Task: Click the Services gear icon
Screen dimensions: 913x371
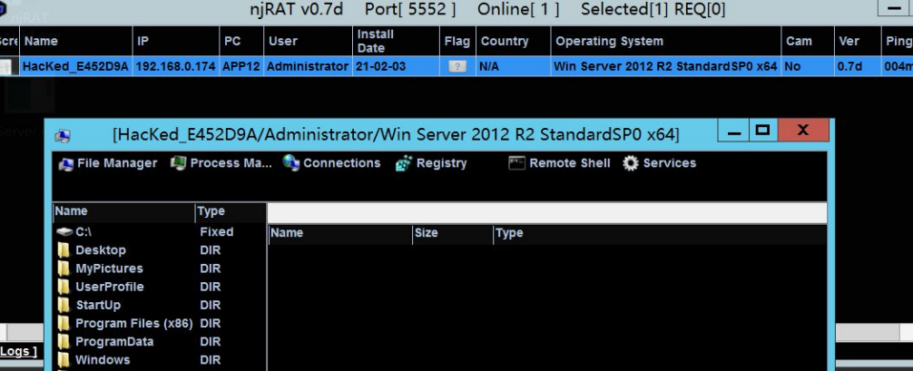Action: point(631,163)
